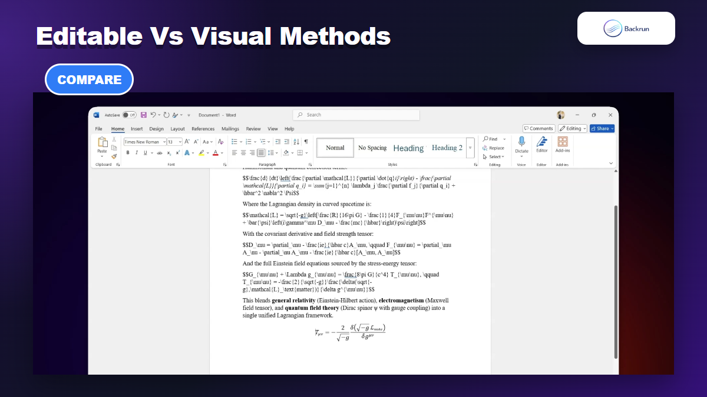Switch to the References tab

[x=203, y=129]
